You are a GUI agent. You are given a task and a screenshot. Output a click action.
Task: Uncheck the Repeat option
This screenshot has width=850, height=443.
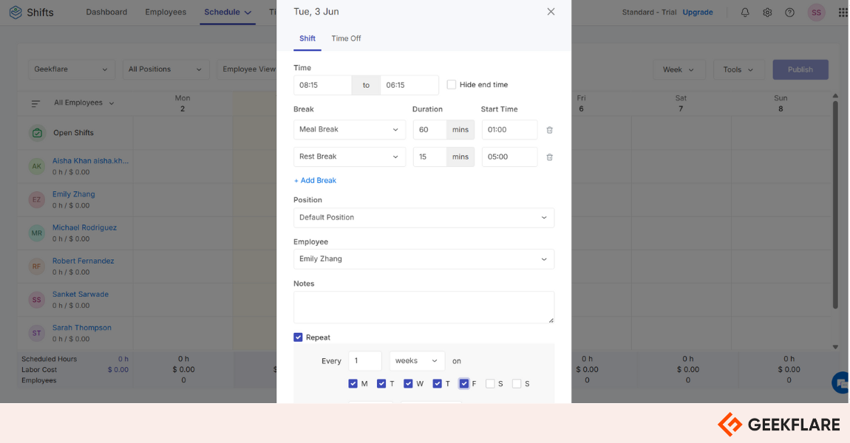tap(298, 337)
